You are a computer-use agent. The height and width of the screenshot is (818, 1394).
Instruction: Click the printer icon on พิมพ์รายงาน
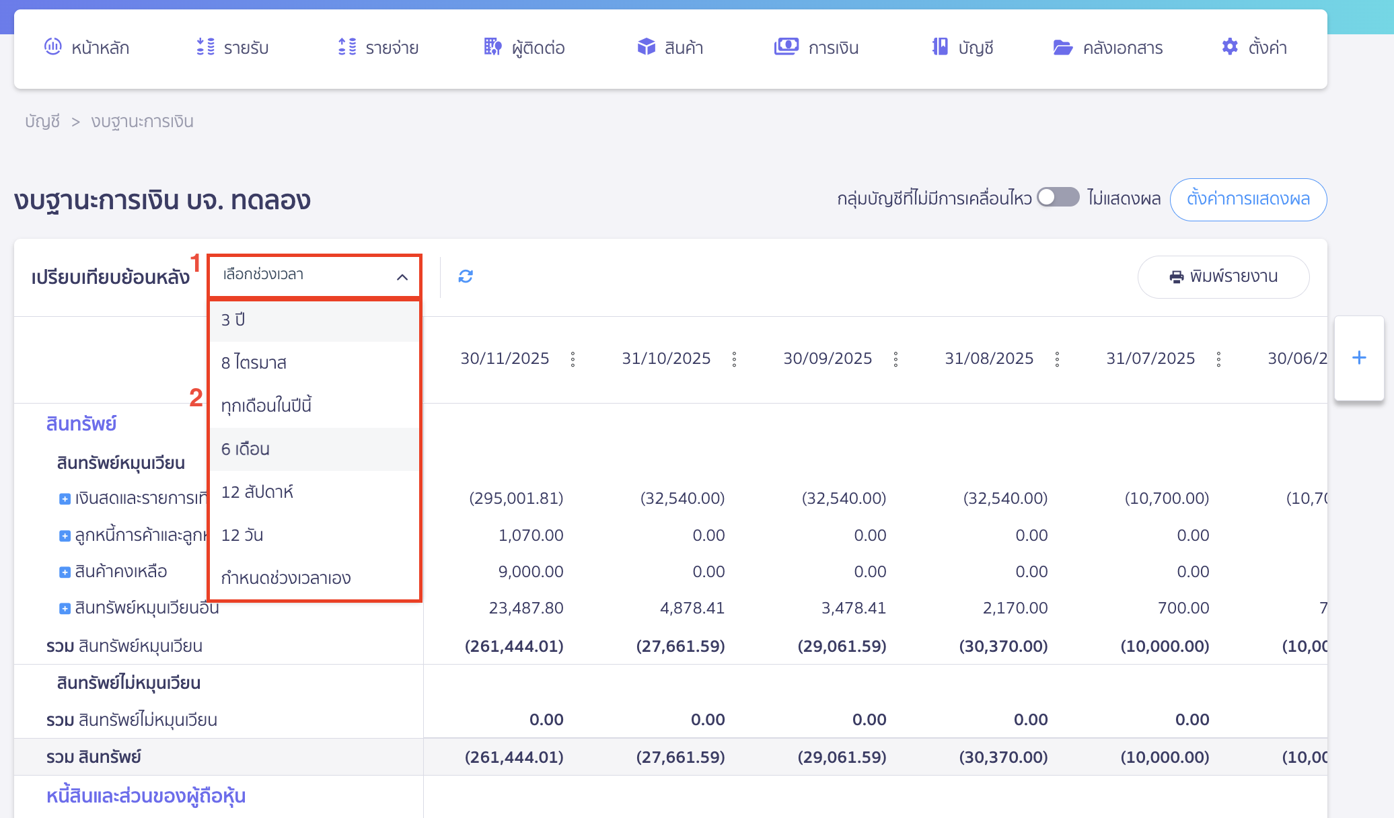click(x=1175, y=276)
